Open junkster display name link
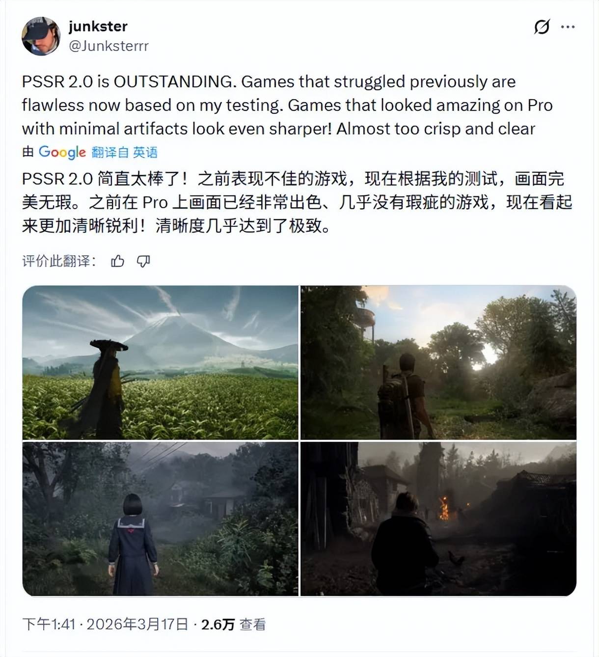599x657 pixels. coord(98,26)
